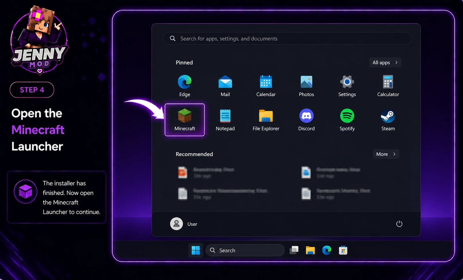Open File Explorer on the taskbar
The height and width of the screenshot is (280, 463).
pyautogui.click(x=310, y=250)
